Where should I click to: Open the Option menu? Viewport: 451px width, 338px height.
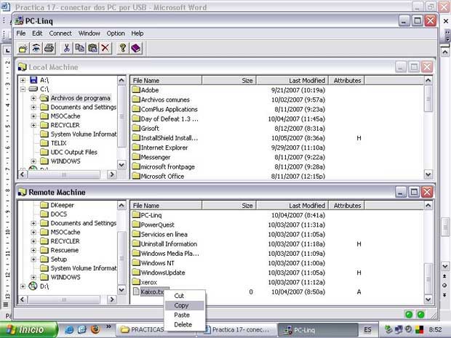116,33
